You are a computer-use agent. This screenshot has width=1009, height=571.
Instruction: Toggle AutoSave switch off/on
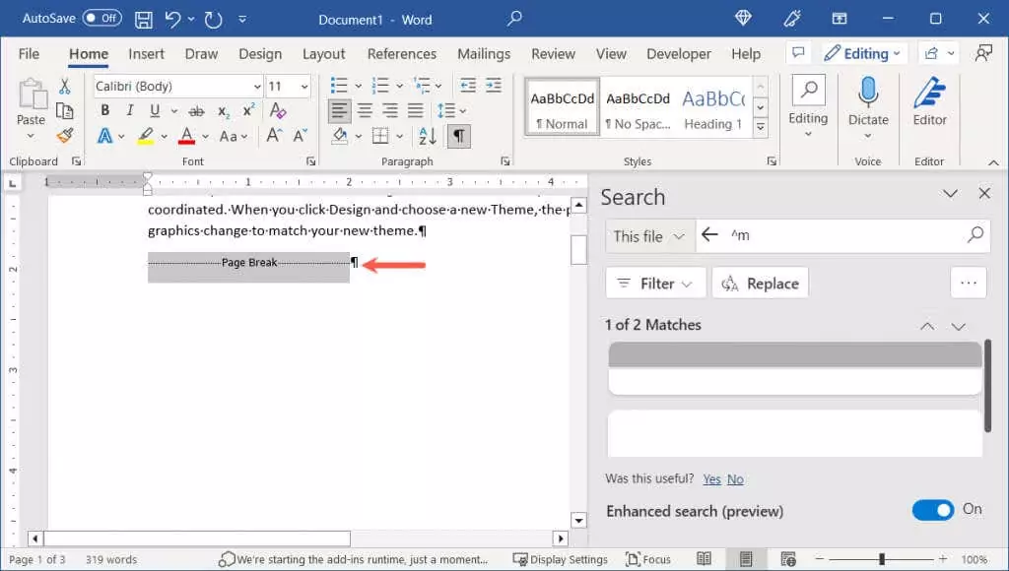(x=101, y=19)
